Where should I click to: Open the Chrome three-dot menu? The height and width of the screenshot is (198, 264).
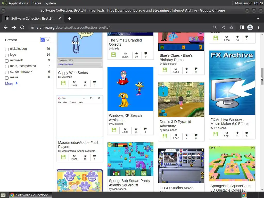[258, 27]
